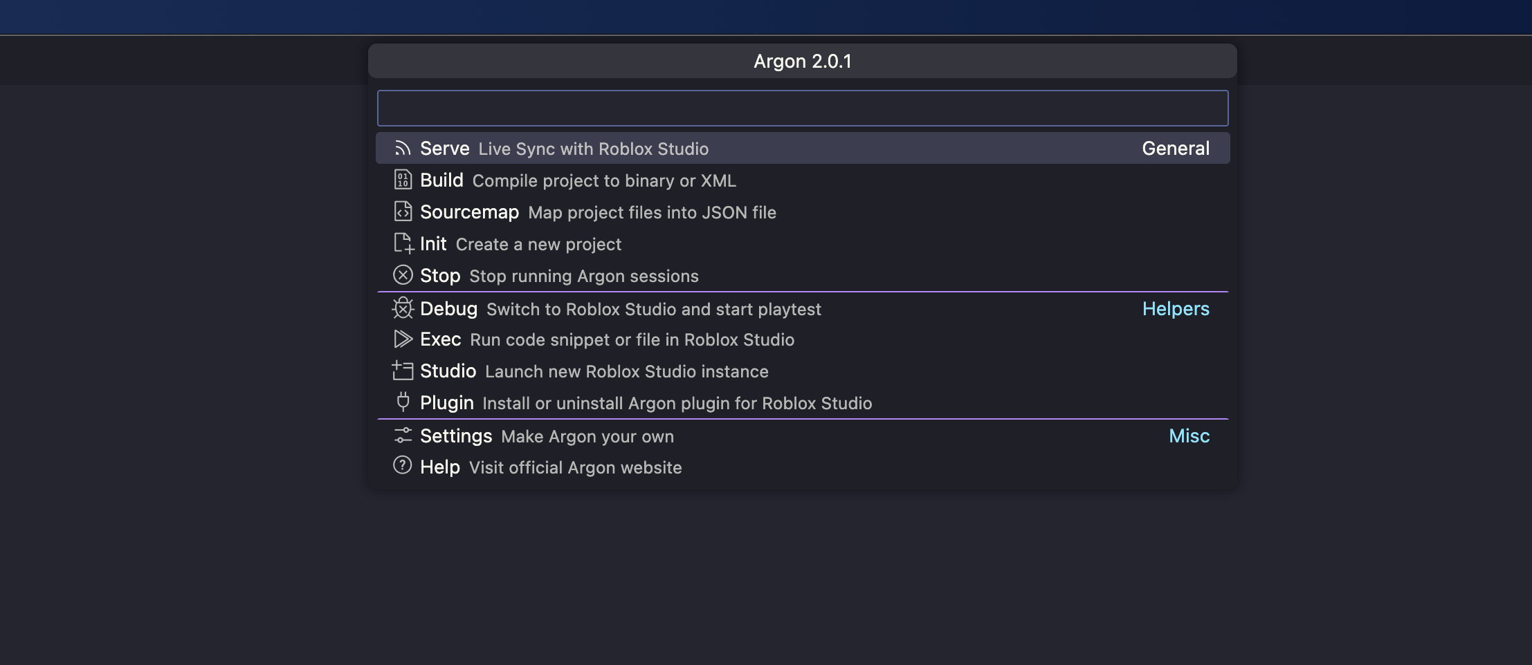1532x665 pixels.
Task: Open Help to visit Argon website
Action: pos(574,466)
